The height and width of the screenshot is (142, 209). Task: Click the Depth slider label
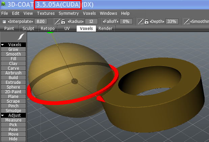(x=157, y=22)
